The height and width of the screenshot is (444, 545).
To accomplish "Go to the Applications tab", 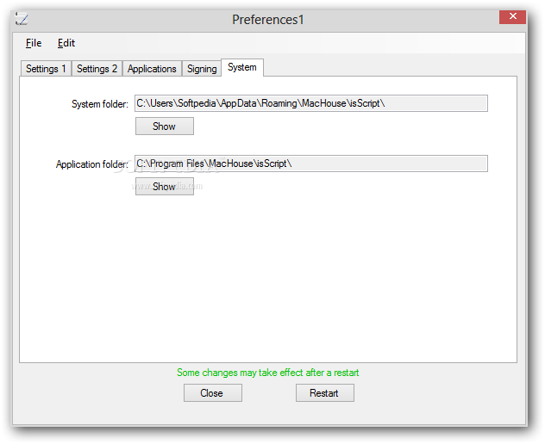I will (152, 69).
